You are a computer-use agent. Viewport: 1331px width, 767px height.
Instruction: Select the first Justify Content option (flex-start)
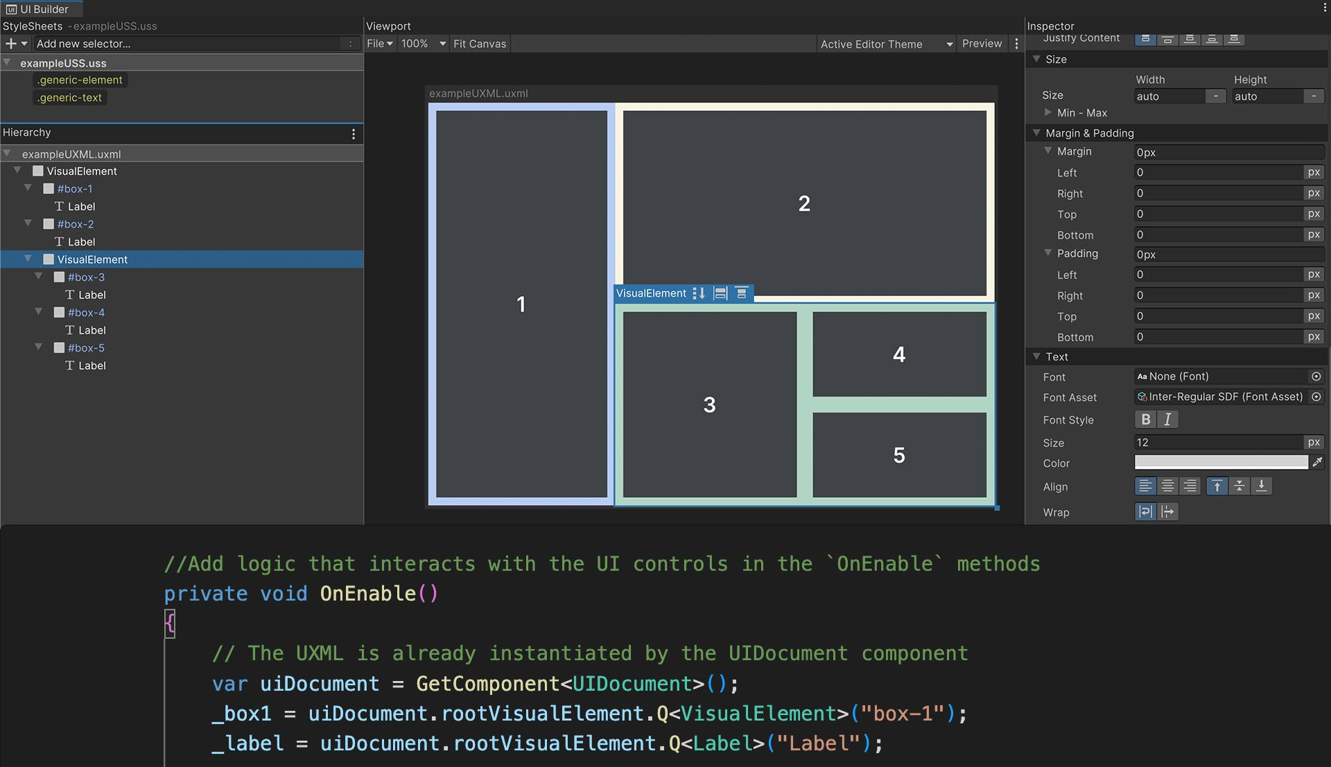click(x=1145, y=39)
